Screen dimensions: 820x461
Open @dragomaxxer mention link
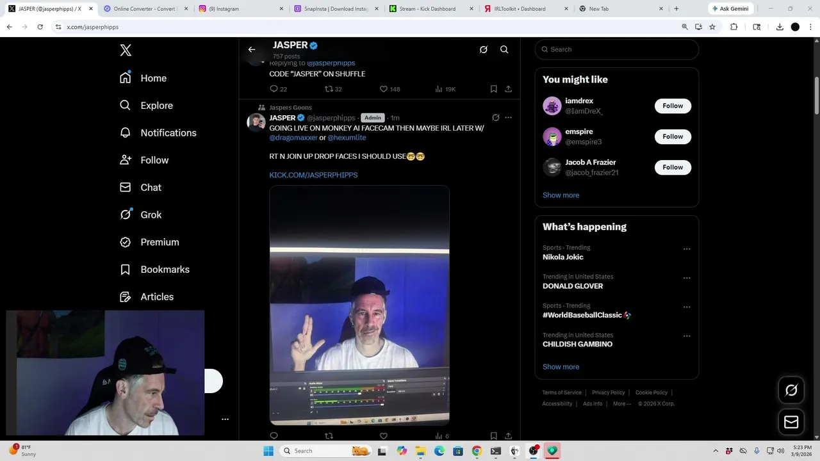[293, 138]
